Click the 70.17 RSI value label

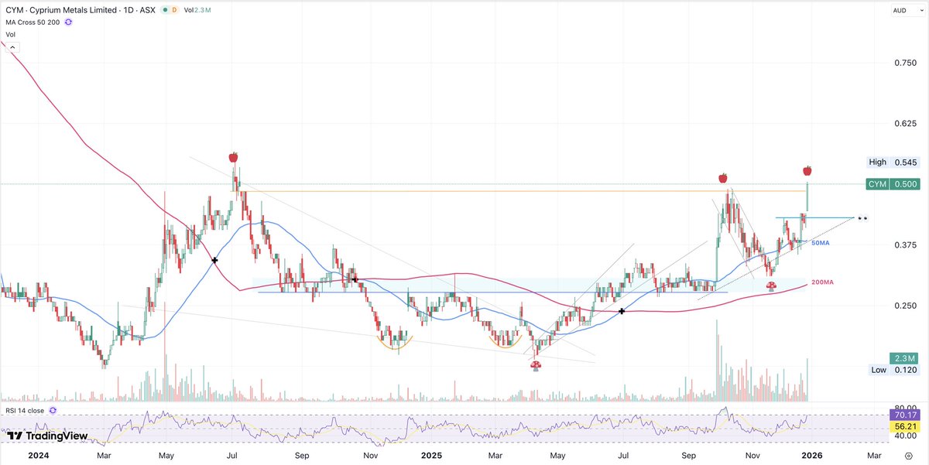click(906, 415)
